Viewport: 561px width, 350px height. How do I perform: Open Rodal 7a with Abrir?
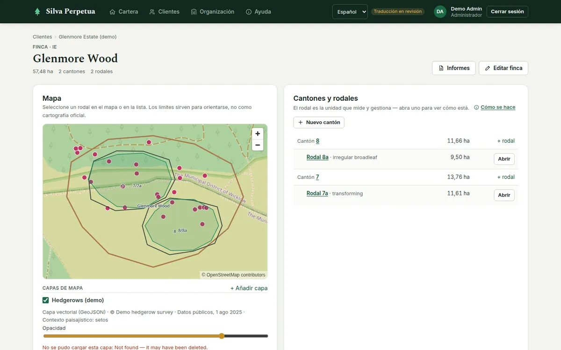[x=504, y=195]
